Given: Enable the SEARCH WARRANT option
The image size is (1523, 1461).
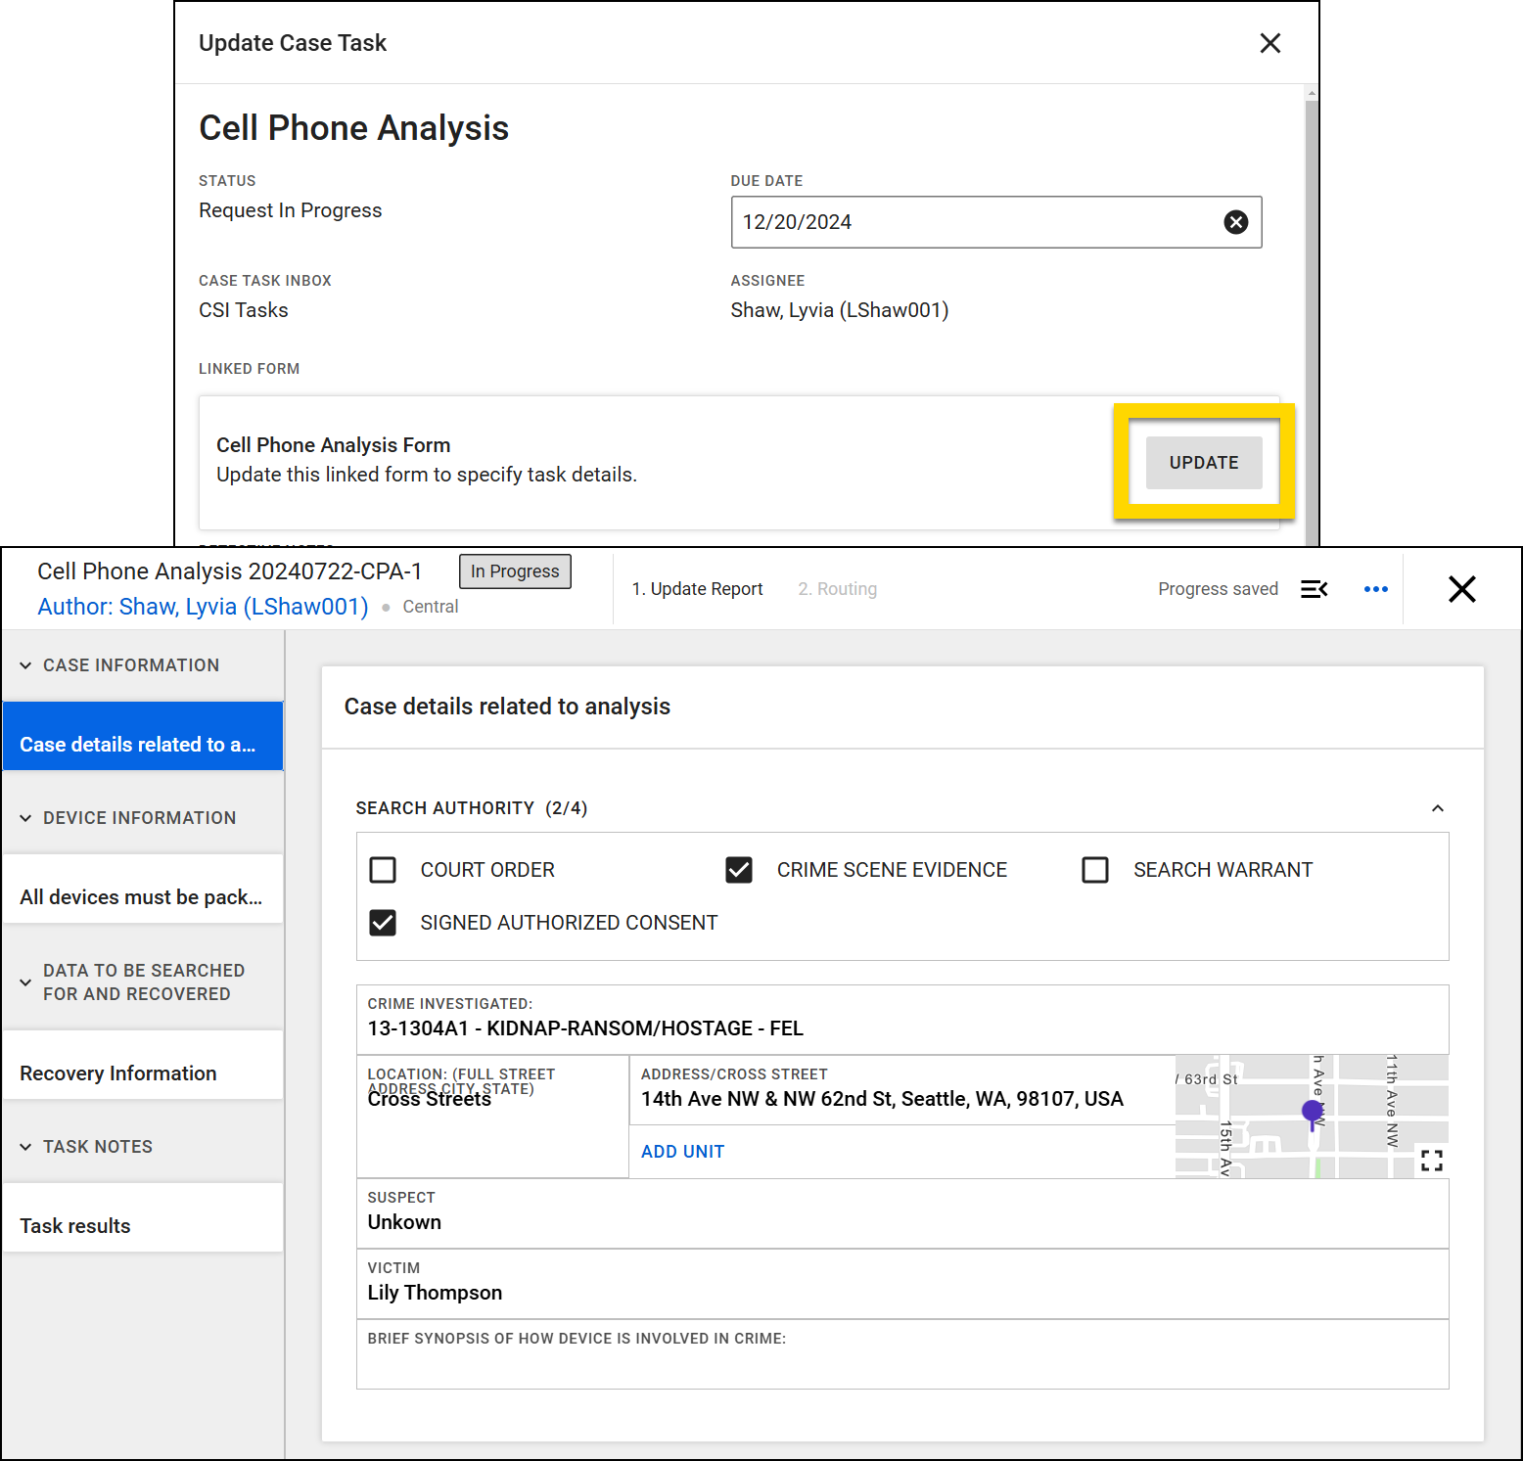Looking at the screenshot, I should [x=1094, y=869].
